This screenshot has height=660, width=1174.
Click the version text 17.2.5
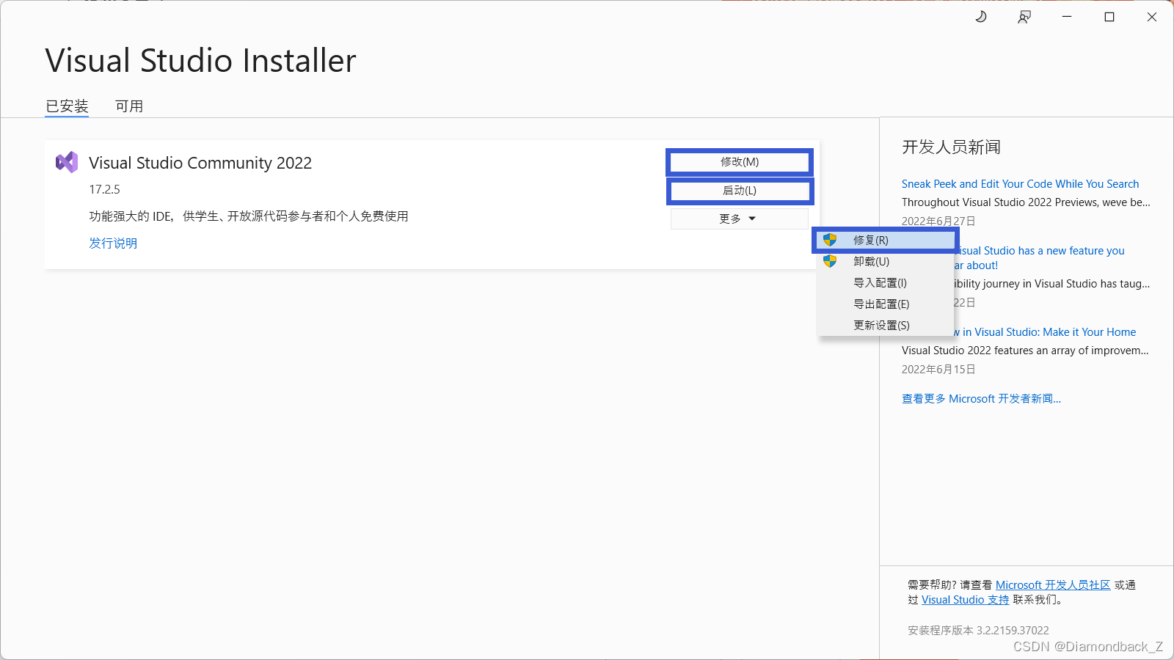(104, 189)
